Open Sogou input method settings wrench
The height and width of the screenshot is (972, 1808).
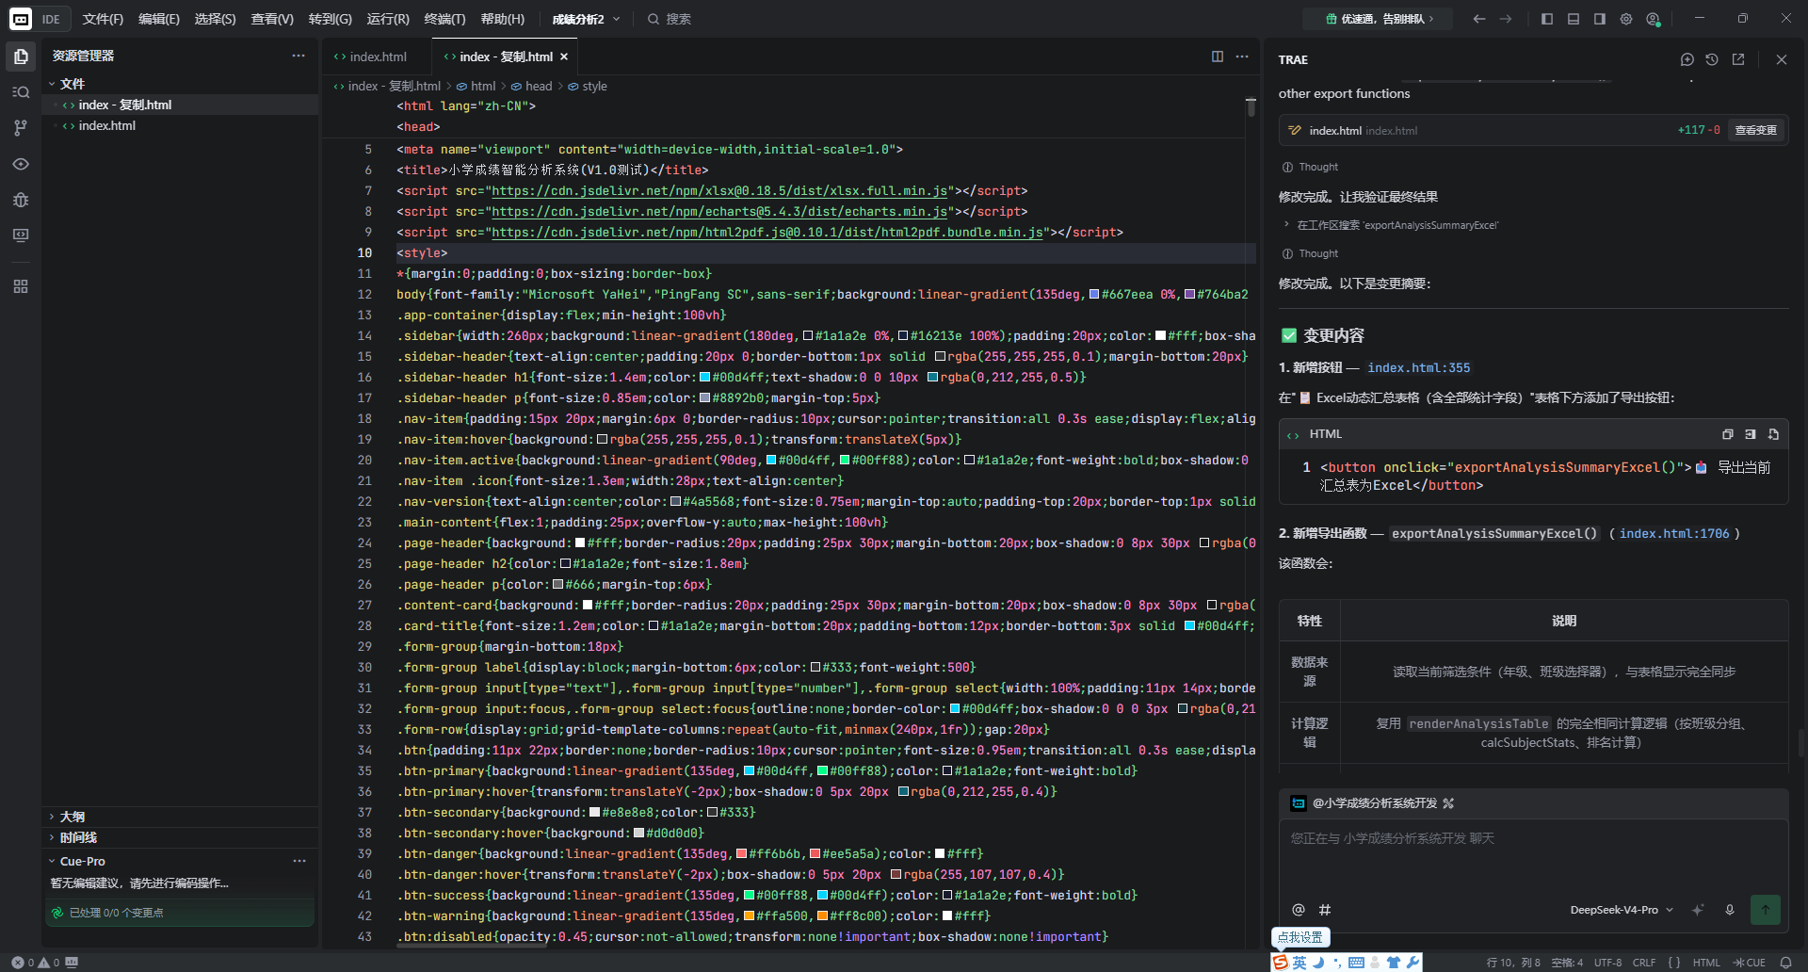coord(1412,963)
